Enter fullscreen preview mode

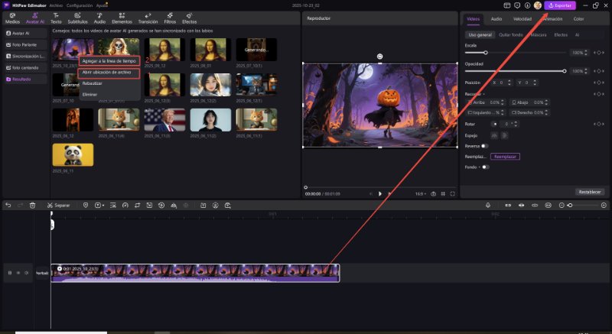click(452, 194)
